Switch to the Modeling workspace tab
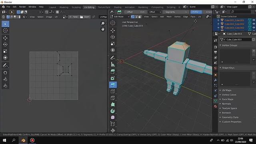The image size is (256, 144). coord(64,7)
